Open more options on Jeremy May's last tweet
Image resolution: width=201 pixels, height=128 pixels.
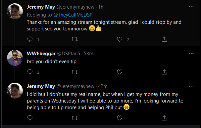191,86
